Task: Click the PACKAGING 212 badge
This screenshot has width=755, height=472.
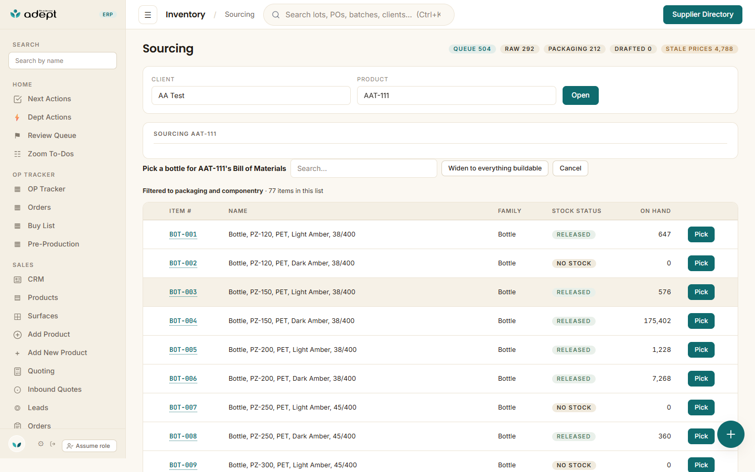Action: (x=575, y=49)
